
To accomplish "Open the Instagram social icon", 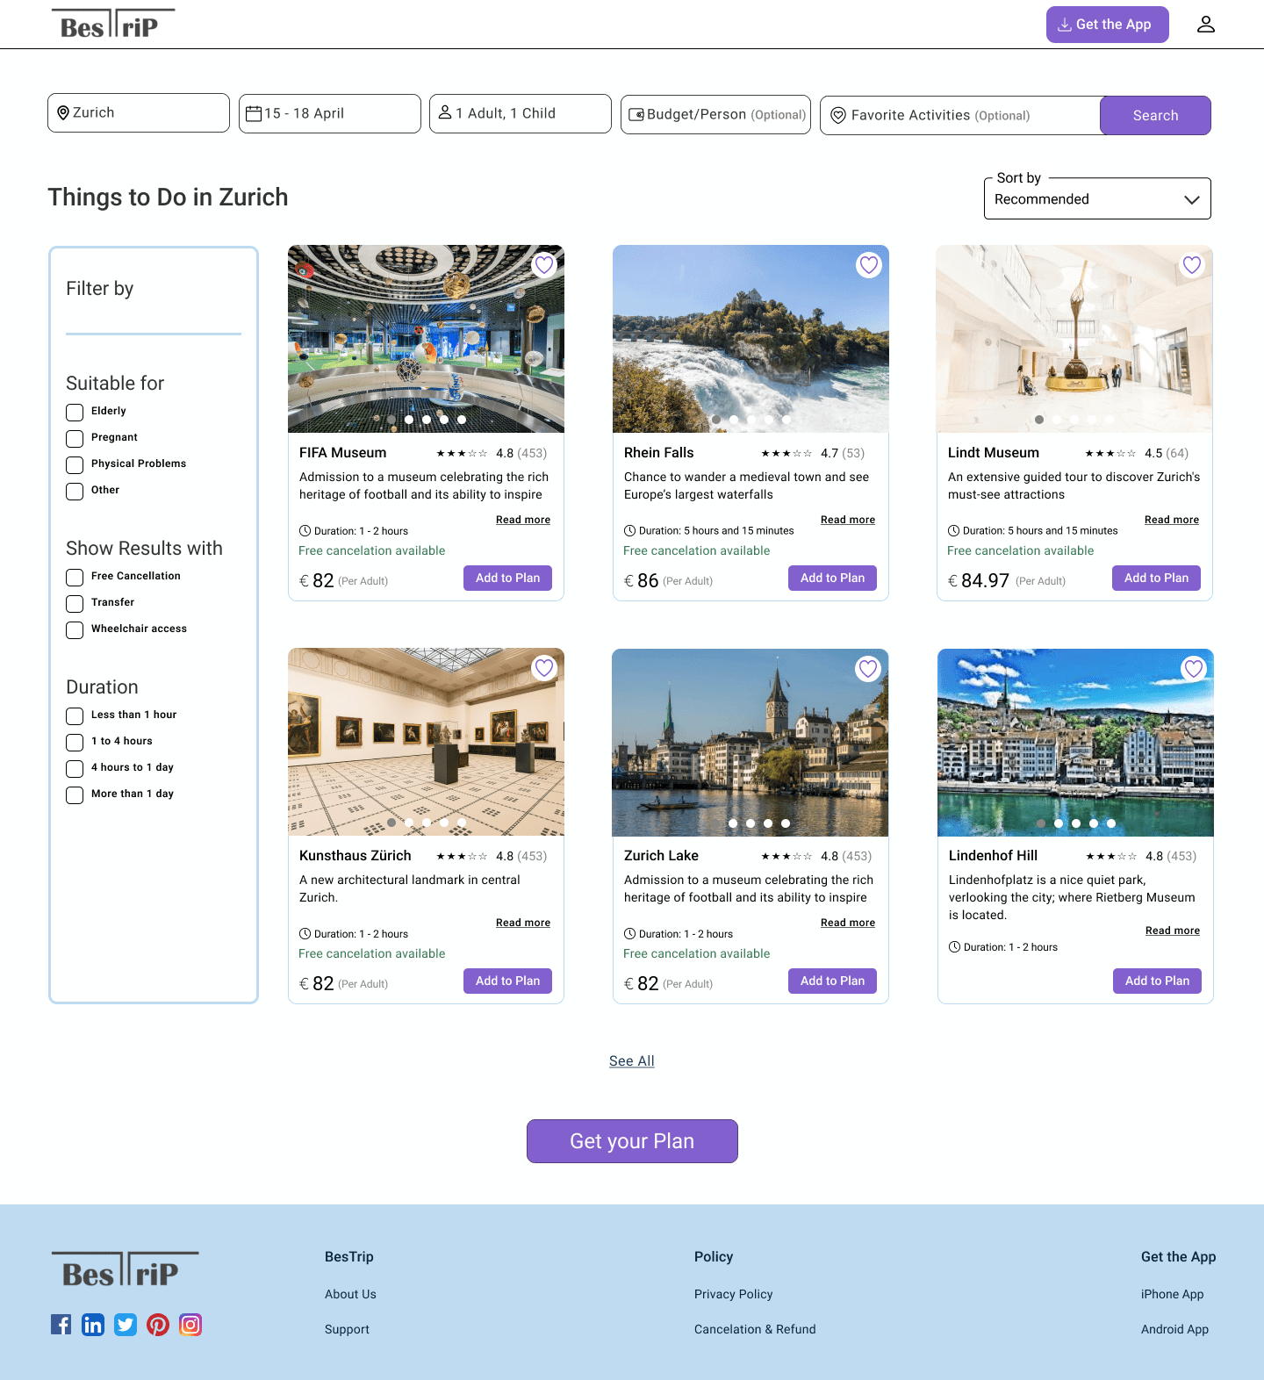I will [190, 1325].
